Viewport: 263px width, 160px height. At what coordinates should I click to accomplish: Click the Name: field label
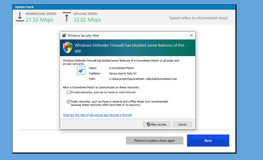[93, 68]
